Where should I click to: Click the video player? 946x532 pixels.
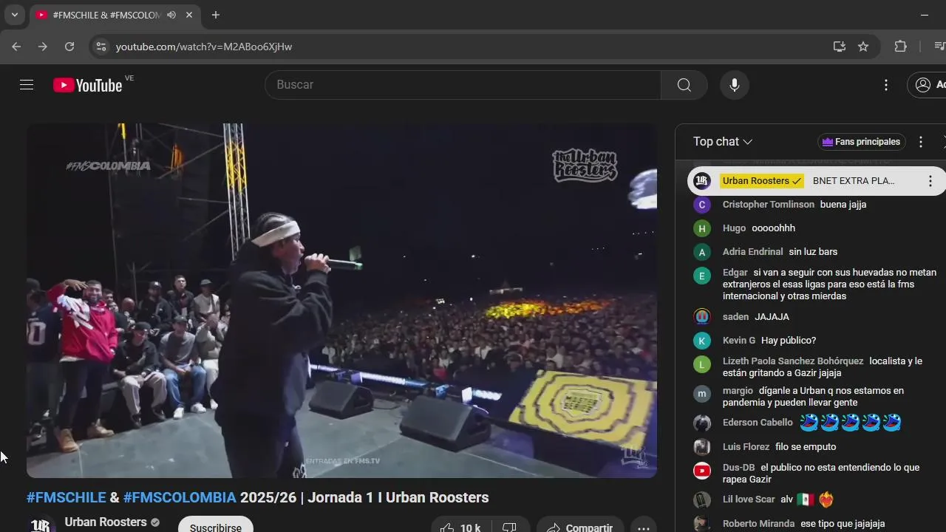pos(341,301)
